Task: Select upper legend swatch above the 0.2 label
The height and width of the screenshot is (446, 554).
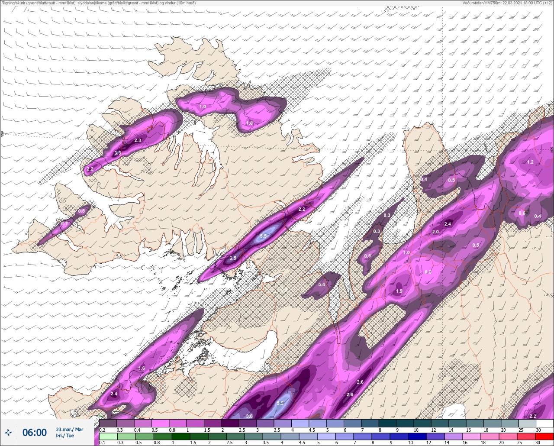Action: coord(108,423)
